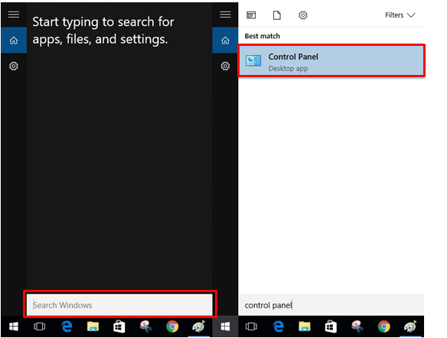447x338 pixels.
Task: Filter results by Apps icon
Action: 251,15
